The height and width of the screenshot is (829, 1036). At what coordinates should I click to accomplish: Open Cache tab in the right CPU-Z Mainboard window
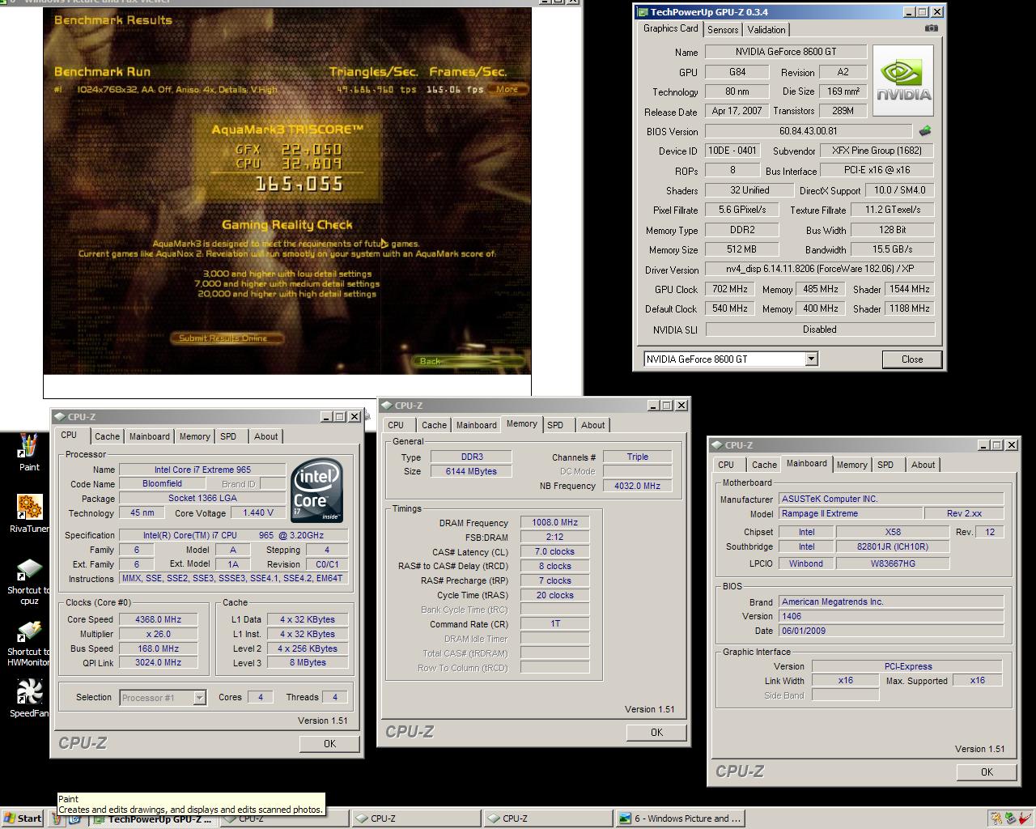(x=764, y=465)
